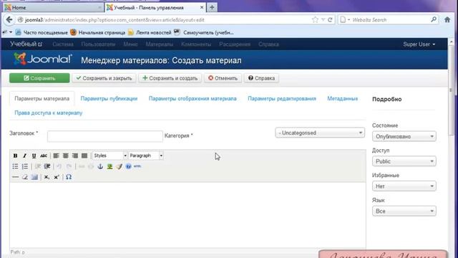The image size is (458, 258).
Task: Open the Расширения menu
Action: 235,44
